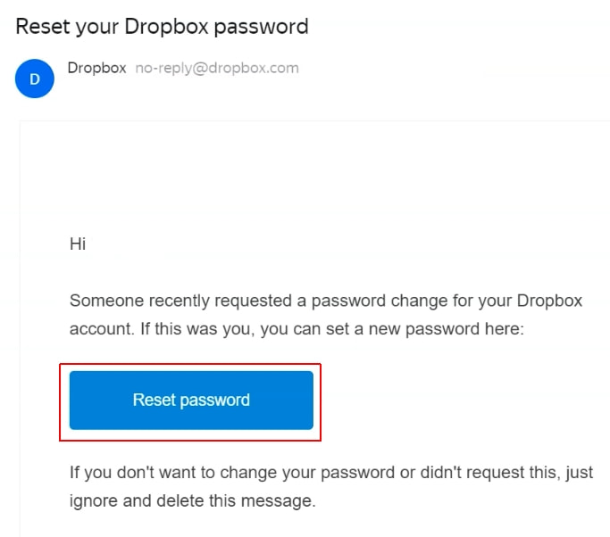Click the word "recently" in the body
The width and height of the screenshot is (610, 537).
[171, 301]
